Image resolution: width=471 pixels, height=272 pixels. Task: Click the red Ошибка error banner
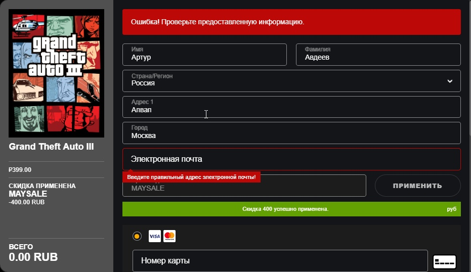[x=291, y=22]
